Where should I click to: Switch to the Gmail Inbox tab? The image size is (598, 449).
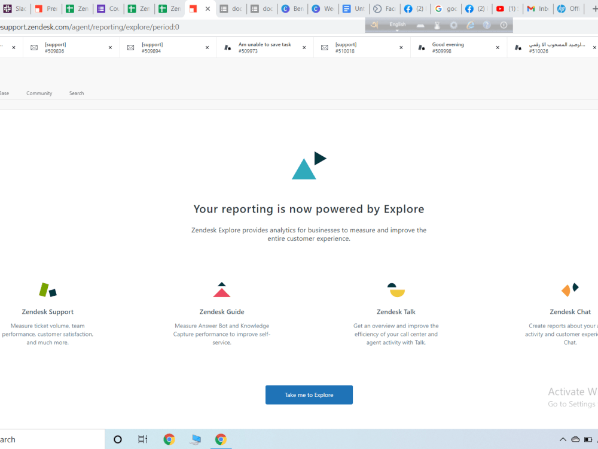click(x=538, y=8)
